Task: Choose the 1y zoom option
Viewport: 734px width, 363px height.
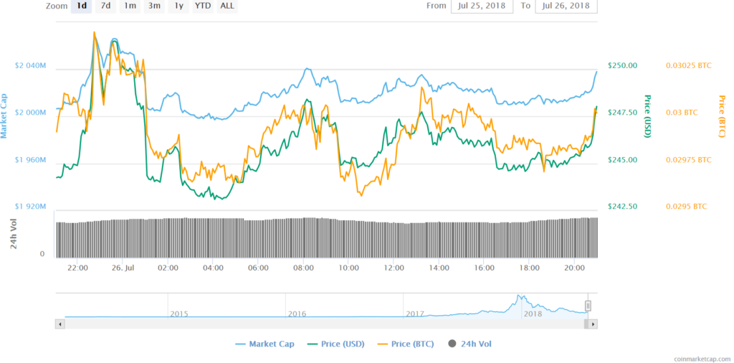Action: click(178, 6)
